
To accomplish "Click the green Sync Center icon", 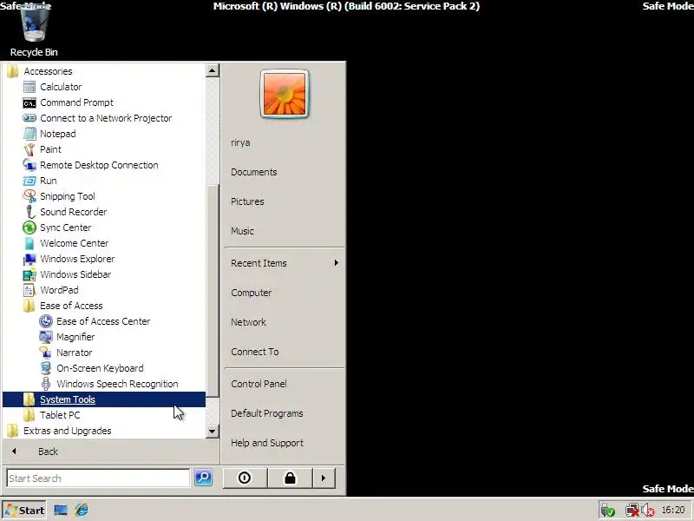I will coord(29,228).
